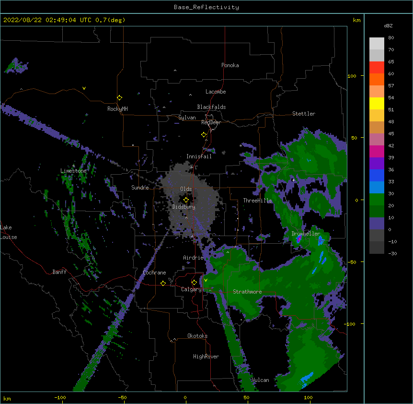Click the Sundre label
Viewport: 413px width, 404px height.
coord(140,188)
